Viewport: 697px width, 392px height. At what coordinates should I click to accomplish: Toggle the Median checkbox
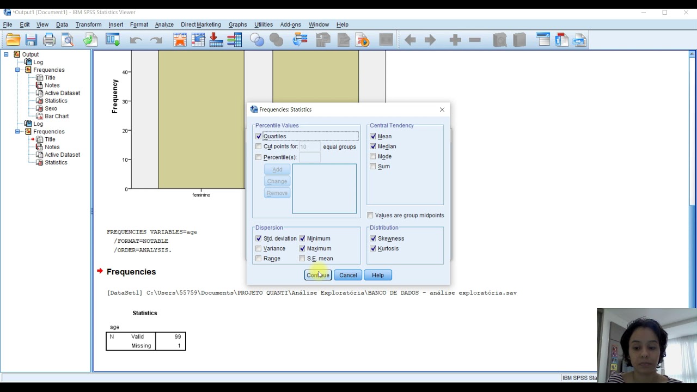click(x=373, y=146)
